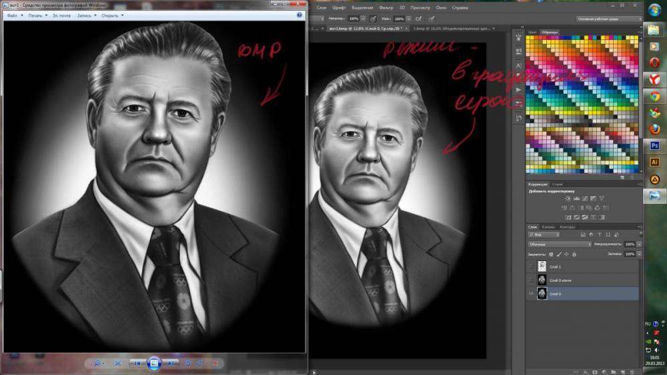The width and height of the screenshot is (667, 375).
Task: Select the lock all layer icon
Action: coord(575,254)
